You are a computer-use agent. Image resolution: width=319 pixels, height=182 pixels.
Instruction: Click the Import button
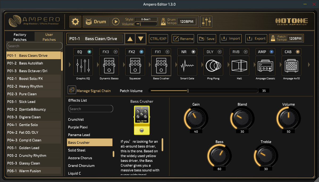click(x=231, y=39)
